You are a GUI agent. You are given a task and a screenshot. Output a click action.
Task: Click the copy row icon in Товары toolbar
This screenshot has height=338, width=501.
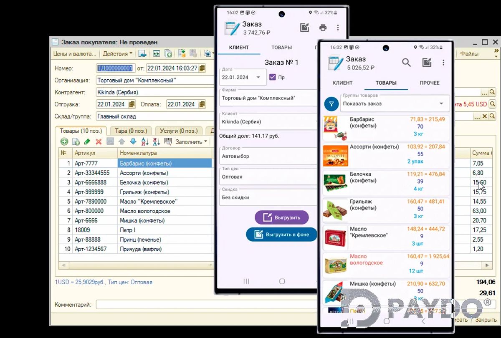click(x=76, y=141)
